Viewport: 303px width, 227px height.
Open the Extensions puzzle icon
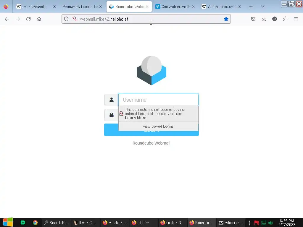(x=285, y=19)
